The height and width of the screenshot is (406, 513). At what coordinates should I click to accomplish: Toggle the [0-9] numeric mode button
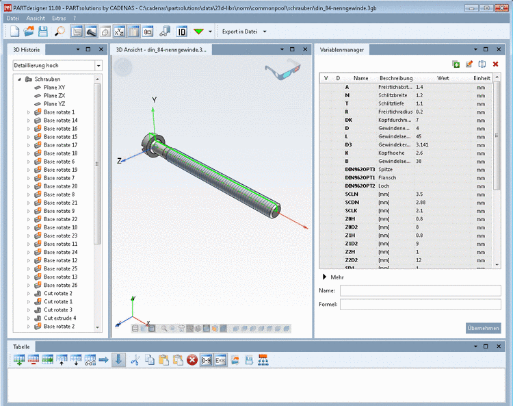coord(207,360)
